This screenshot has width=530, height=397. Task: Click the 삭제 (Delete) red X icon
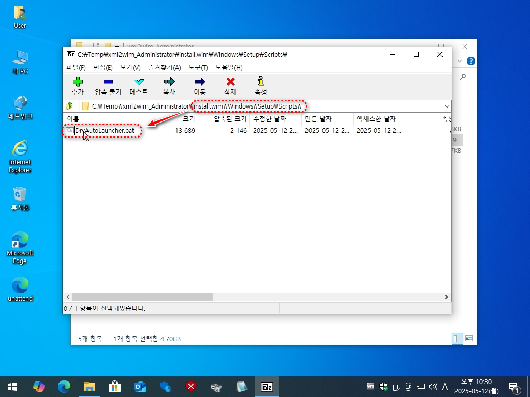coord(230,82)
